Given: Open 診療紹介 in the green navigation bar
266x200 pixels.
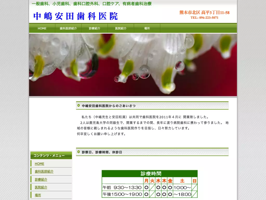Looking at the screenshot, I should pyautogui.click(x=95, y=28).
